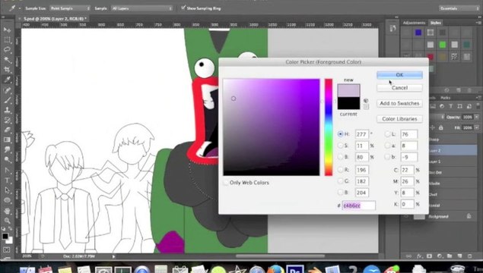The height and width of the screenshot is (273, 483).
Task: Open Firefox from the Dock
Action: click(x=275, y=269)
